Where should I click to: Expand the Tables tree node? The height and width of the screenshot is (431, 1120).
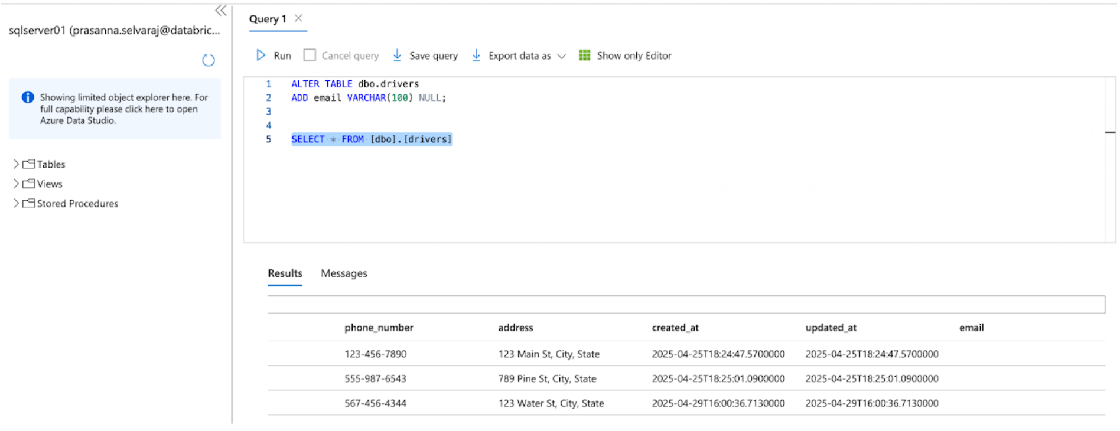point(16,164)
